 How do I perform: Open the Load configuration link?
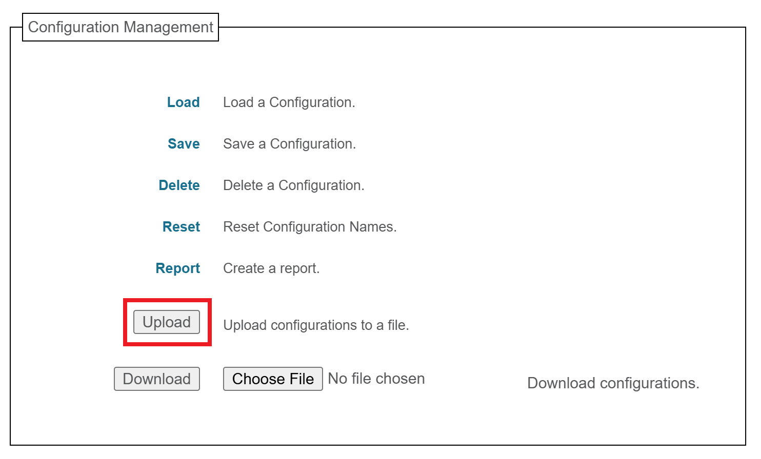pos(183,102)
